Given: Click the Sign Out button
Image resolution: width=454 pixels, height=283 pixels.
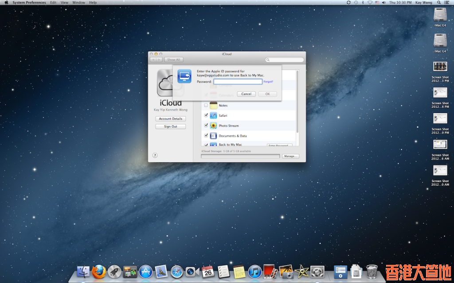Looking at the screenshot, I should click(x=171, y=126).
